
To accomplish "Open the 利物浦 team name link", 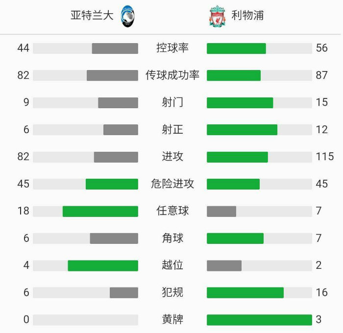I will click(x=247, y=16).
